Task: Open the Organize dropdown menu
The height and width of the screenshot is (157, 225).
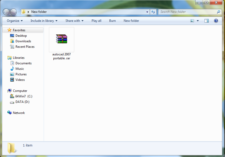Action: (15, 21)
